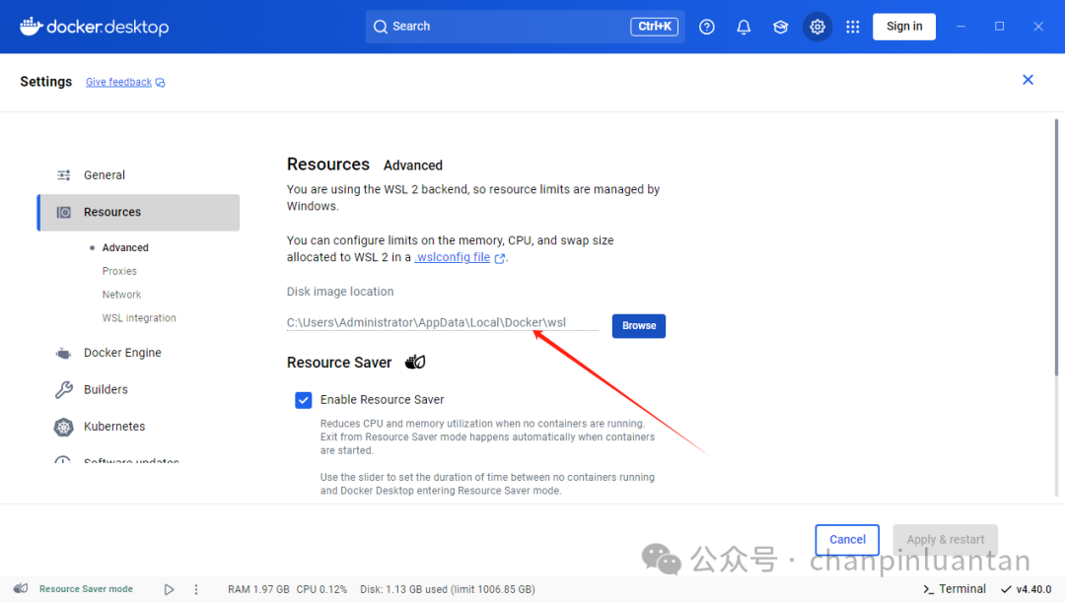
Task: Click the Enable Resource Saver label text
Action: click(382, 400)
